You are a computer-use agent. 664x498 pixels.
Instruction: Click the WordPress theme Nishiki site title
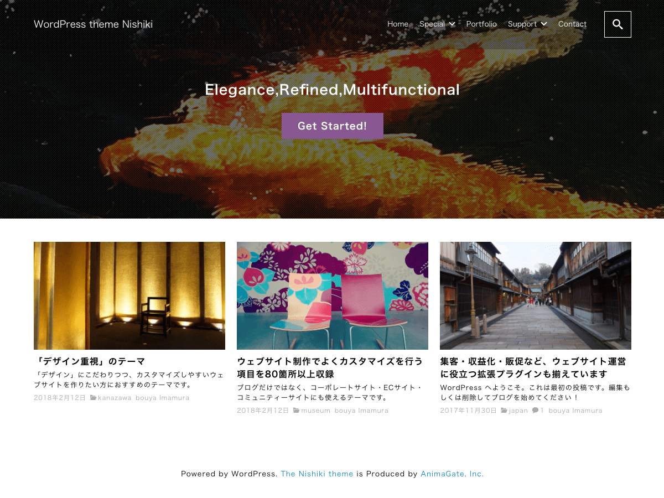(x=93, y=24)
